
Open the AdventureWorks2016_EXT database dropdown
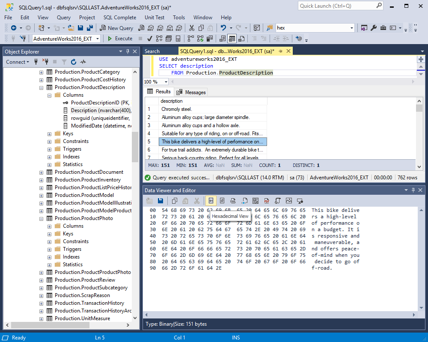(x=98, y=39)
